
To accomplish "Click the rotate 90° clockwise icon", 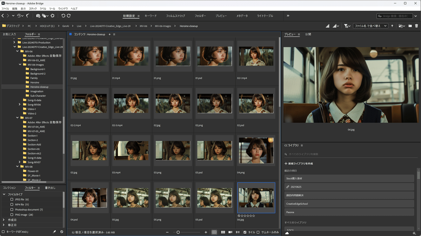I will click(x=69, y=16).
